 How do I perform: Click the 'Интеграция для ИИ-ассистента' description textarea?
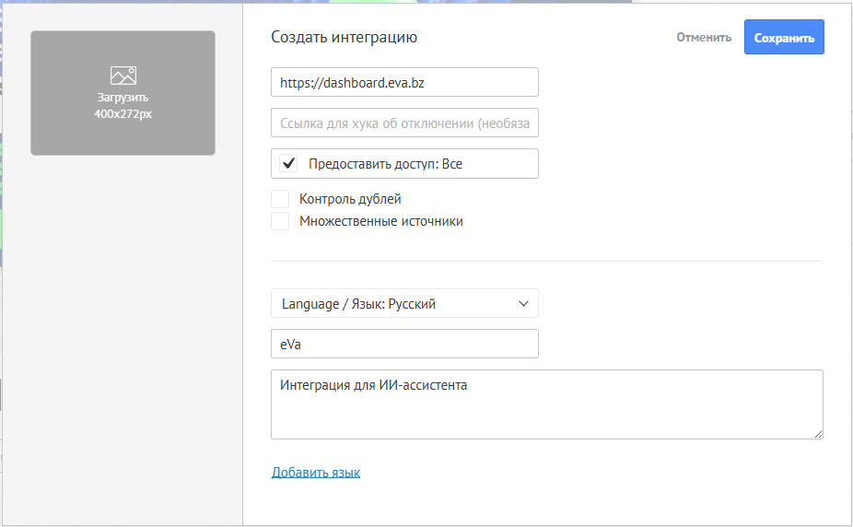point(546,405)
